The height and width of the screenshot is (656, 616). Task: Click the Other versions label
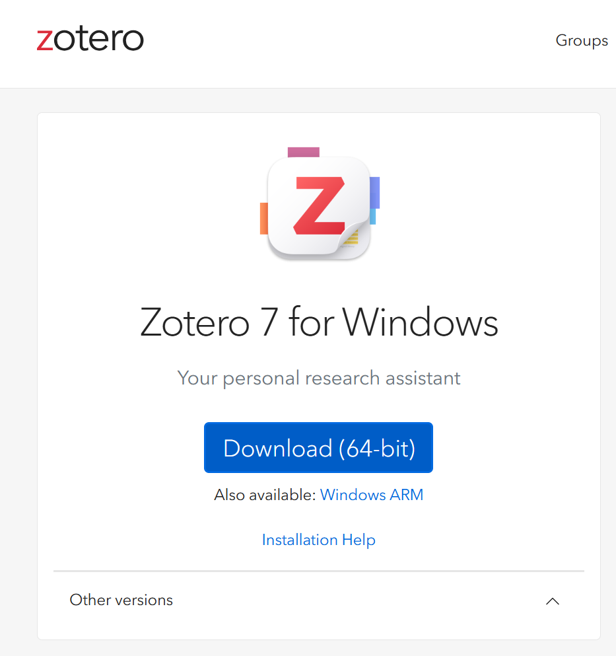click(121, 600)
